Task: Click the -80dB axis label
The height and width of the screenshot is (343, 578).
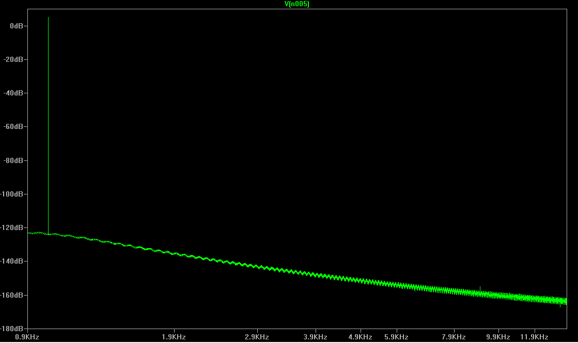Action: [x=13, y=161]
